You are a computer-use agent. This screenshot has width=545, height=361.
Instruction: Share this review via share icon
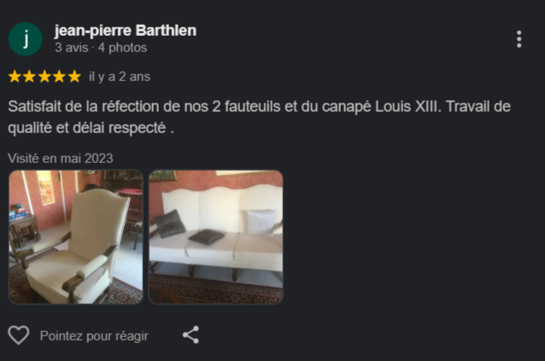tap(190, 335)
